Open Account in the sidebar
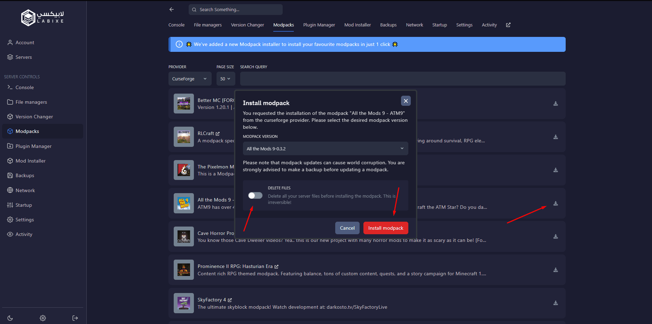This screenshot has width=652, height=324. [42, 42]
